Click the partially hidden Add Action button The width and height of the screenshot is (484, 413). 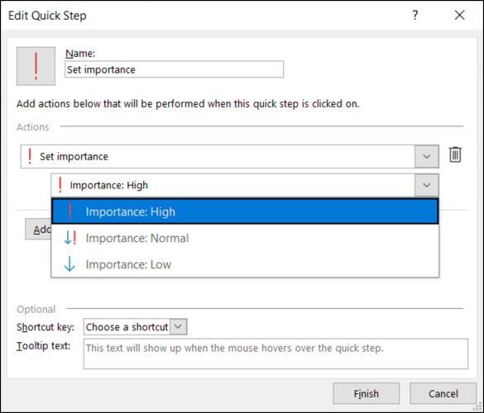coord(38,229)
